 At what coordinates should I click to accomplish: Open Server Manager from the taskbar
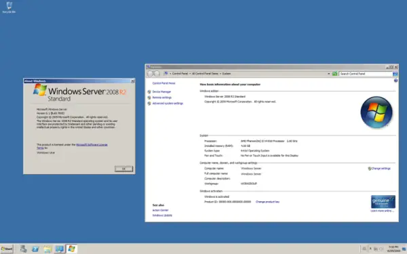click(x=23, y=249)
